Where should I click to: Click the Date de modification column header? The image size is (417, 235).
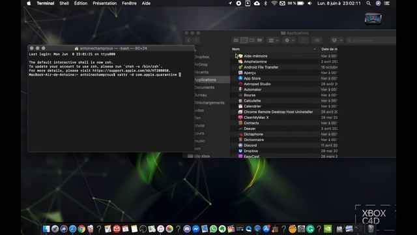click(x=329, y=49)
